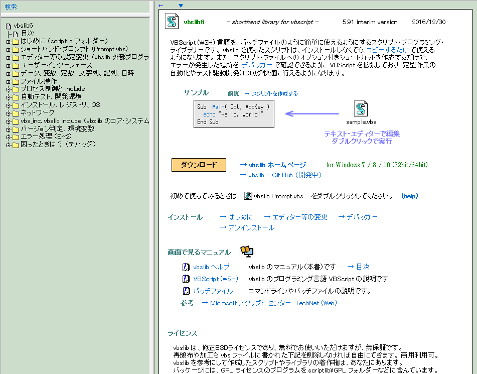This screenshot has height=374, width=477.
Task: Click the vbslib6 green title text
Action: point(194,22)
